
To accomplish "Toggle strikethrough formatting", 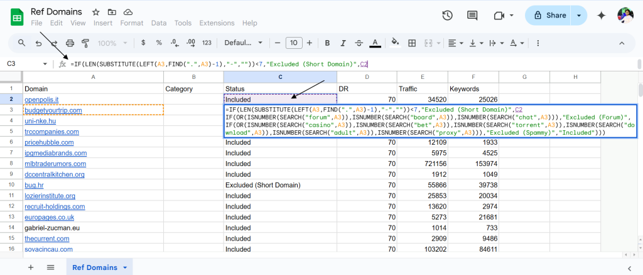I will (x=359, y=43).
